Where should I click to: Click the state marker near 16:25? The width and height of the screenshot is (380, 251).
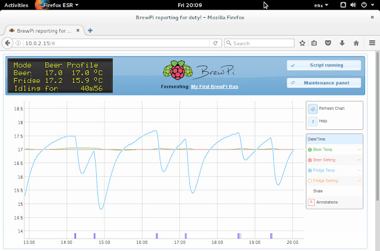(x=157, y=236)
